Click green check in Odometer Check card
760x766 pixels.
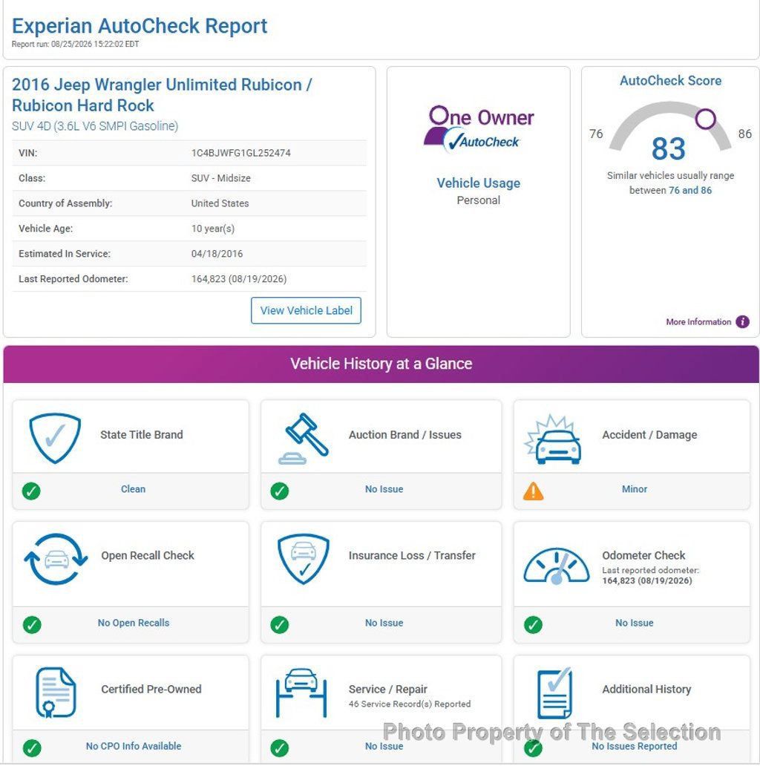pos(533,624)
